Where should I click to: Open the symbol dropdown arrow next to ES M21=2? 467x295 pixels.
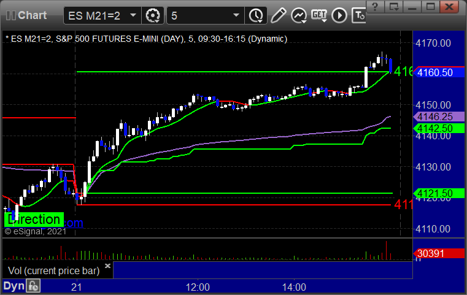pyautogui.click(x=133, y=15)
